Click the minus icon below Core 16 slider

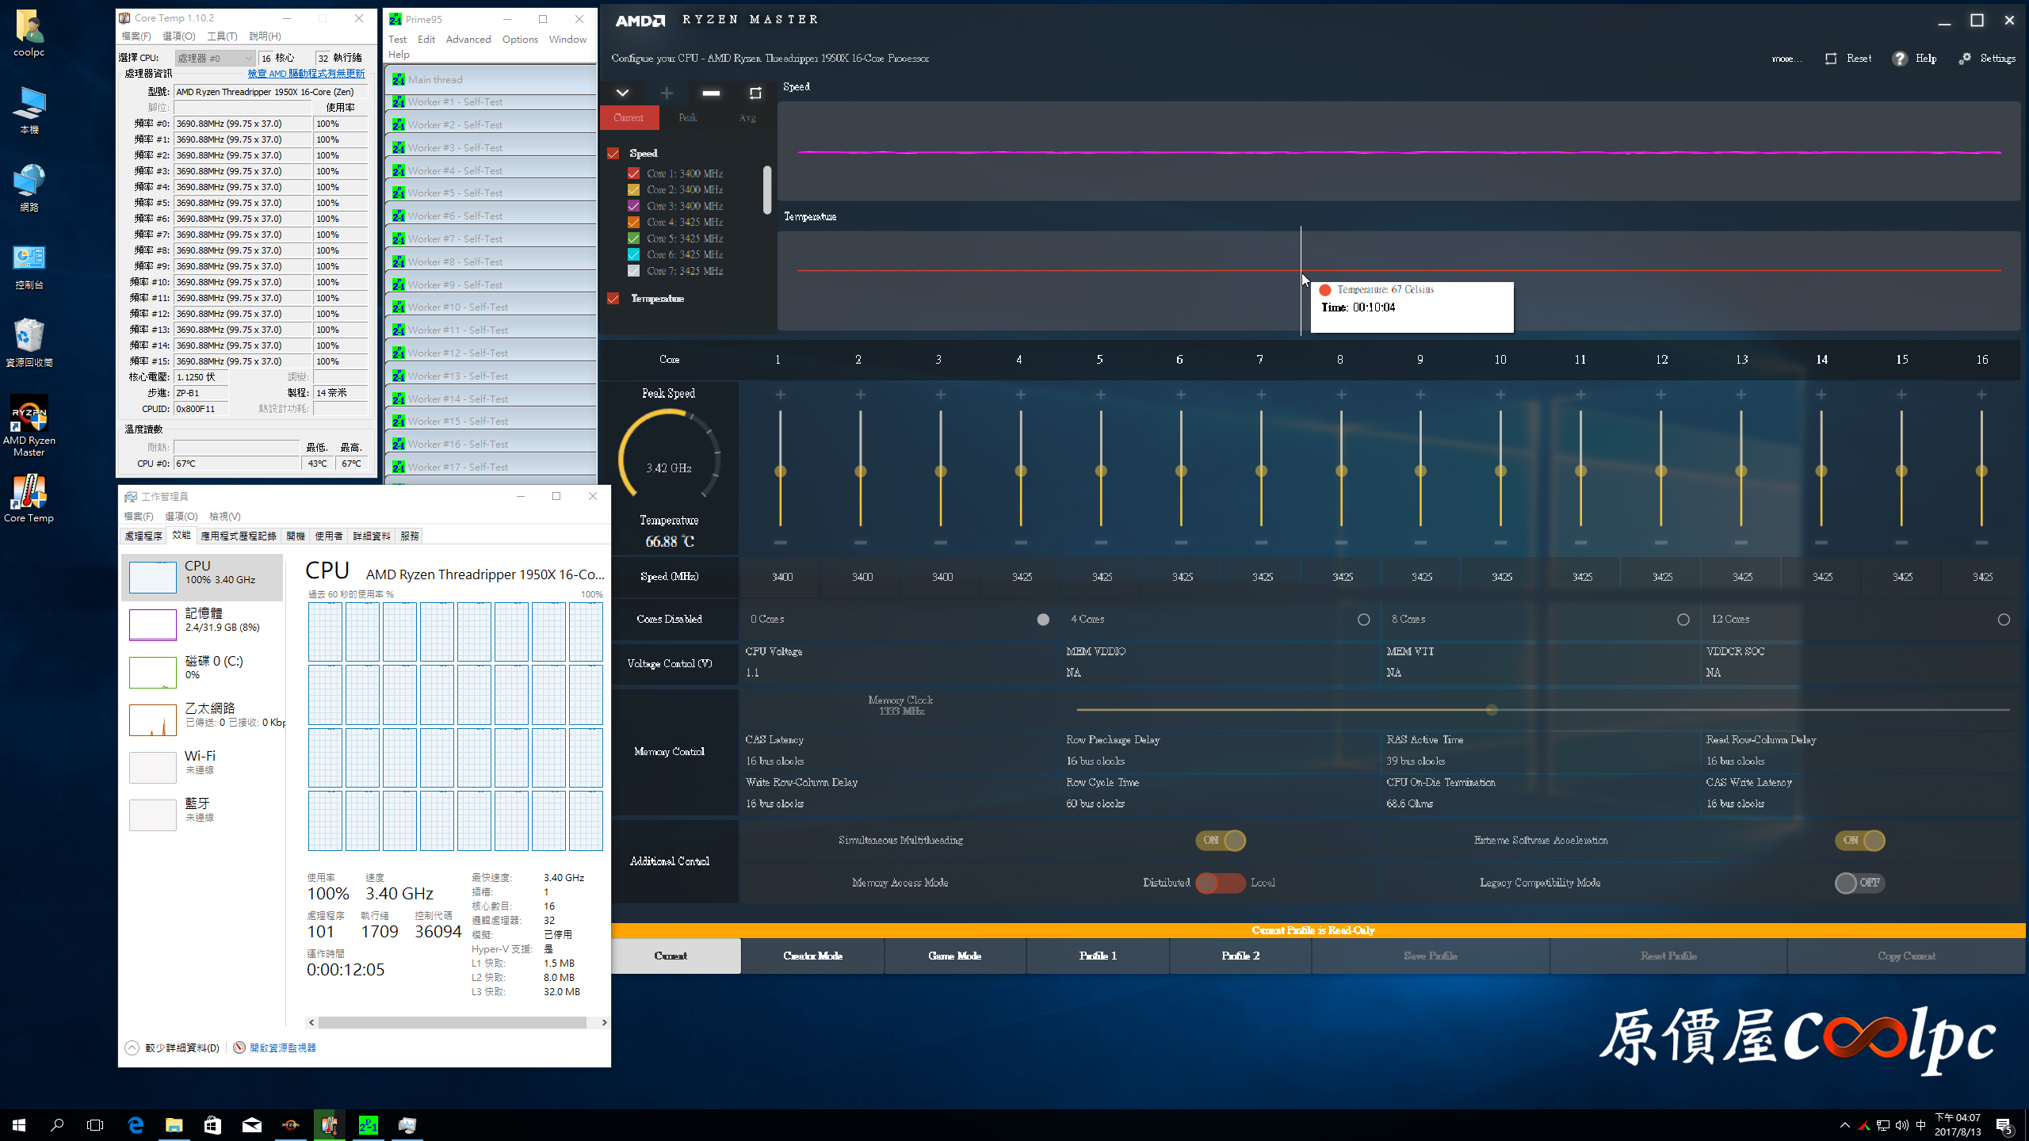(1981, 543)
